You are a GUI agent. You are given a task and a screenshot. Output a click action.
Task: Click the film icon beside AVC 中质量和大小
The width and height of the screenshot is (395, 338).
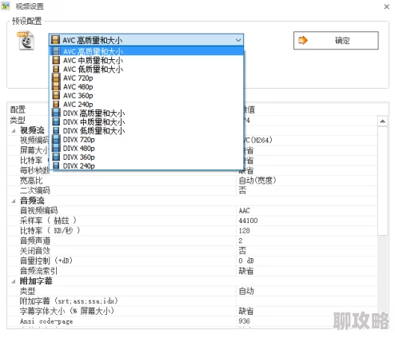click(56, 60)
